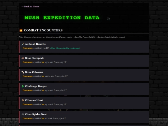
Task: Click the Clear Spider Nest outcome '+20 Gold or +2 to +6 Power, -30 HP'
Action: [x=49, y=118]
